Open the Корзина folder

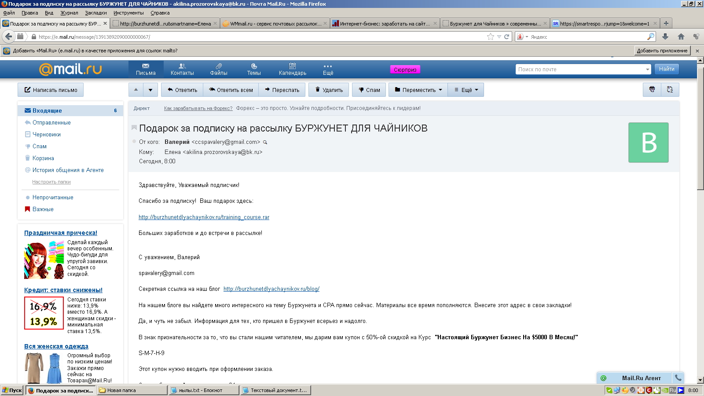[43, 158]
